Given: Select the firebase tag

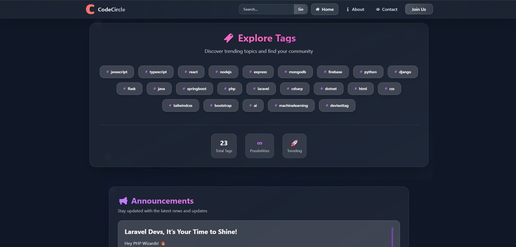Looking at the screenshot, I should point(333,72).
